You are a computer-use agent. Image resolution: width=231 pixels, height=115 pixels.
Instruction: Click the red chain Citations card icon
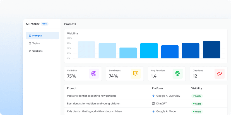[220, 74]
